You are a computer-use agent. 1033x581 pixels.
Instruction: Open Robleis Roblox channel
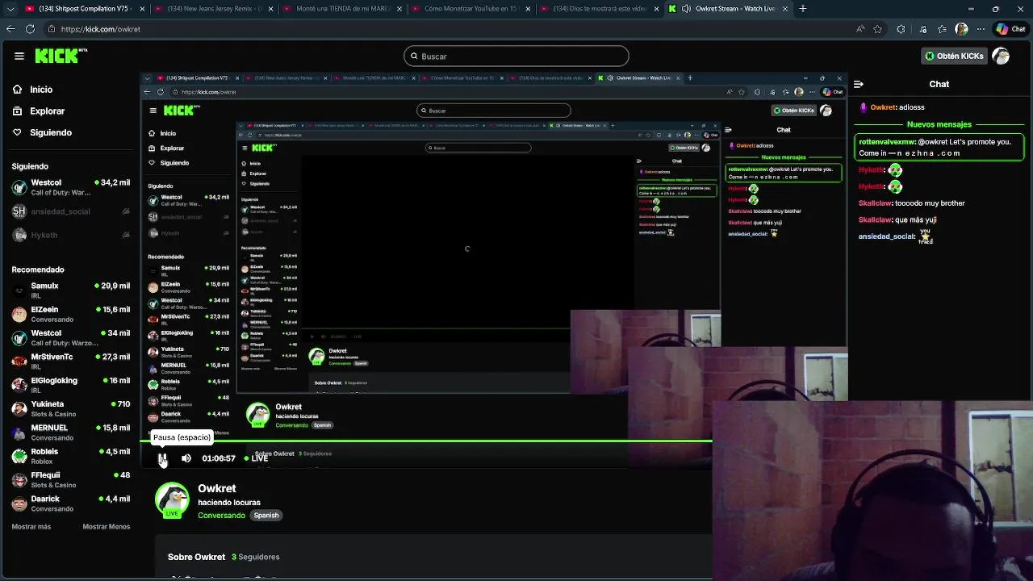(x=71, y=456)
